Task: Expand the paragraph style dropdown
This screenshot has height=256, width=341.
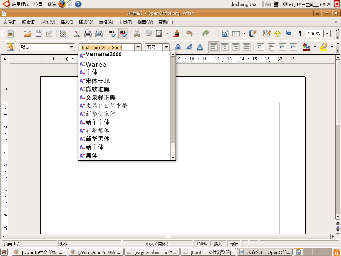Action: point(72,47)
